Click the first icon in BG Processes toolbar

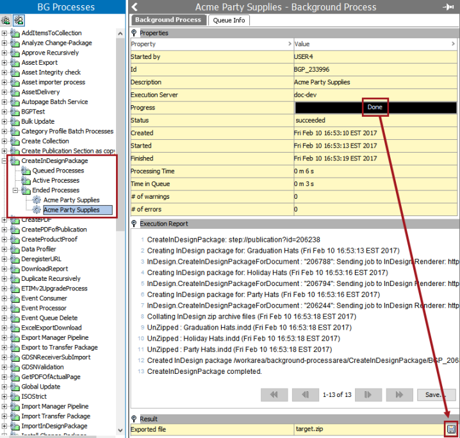(6, 21)
